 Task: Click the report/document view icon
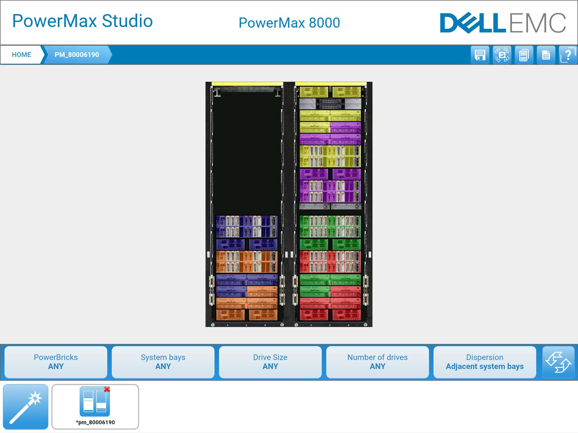pos(545,55)
